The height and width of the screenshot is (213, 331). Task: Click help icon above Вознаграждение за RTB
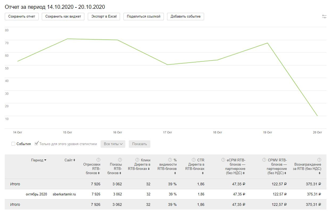319,160
